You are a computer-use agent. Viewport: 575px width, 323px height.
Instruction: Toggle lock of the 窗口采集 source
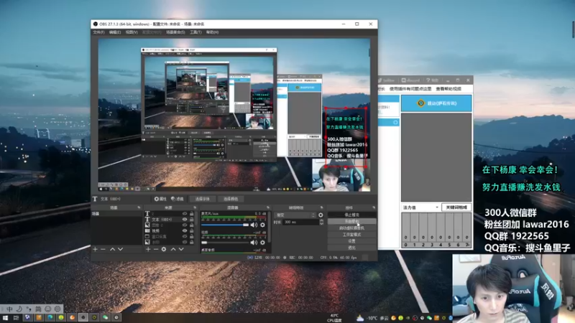tap(191, 237)
